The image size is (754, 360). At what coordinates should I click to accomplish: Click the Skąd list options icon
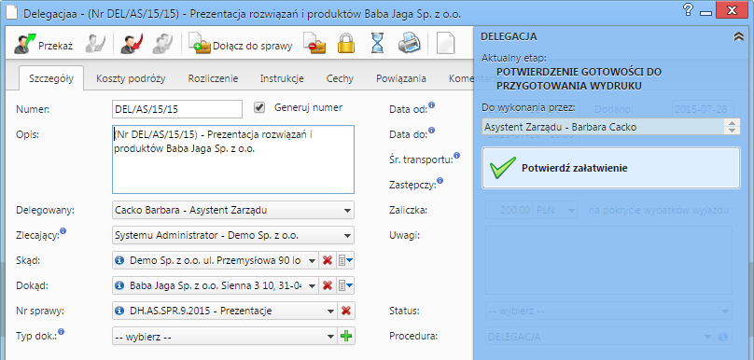pyautogui.click(x=346, y=260)
